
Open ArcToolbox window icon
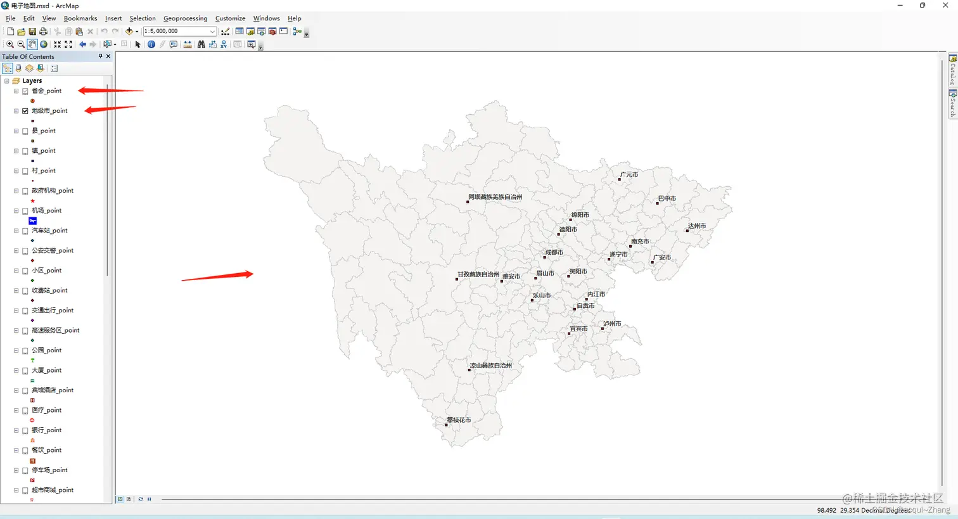click(272, 31)
